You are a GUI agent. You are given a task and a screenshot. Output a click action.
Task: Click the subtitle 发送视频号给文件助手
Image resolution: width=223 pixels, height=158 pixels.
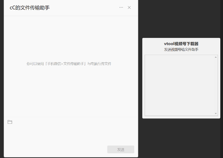[181, 50]
